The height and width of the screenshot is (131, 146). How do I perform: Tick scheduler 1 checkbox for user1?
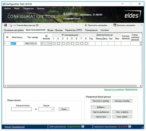[x=54, y=43]
